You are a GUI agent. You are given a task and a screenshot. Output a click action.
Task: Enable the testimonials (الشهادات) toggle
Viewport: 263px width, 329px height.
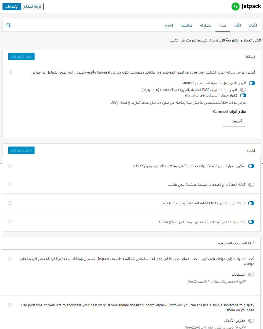[251, 275]
